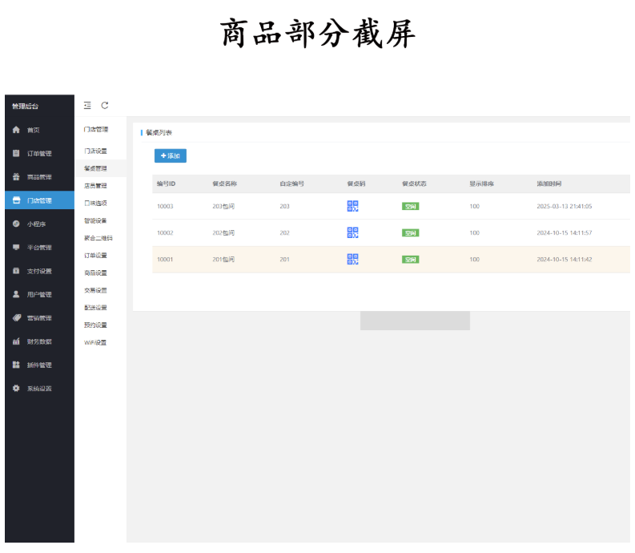The image size is (635, 553).
Task: Collapse the sidebar with the fold icon
Action: (x=87, y=106)
